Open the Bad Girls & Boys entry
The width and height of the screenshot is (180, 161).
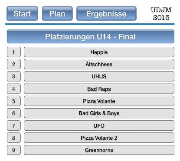(99, 113)
